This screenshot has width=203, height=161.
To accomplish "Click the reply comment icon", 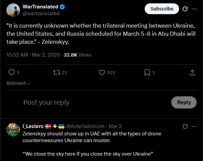I will (x=11, y=72).
